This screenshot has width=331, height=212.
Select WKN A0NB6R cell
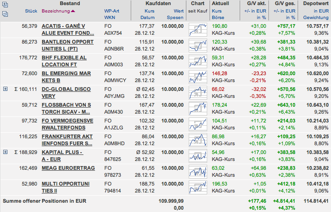pyautogui.click(x=114, y=49)
